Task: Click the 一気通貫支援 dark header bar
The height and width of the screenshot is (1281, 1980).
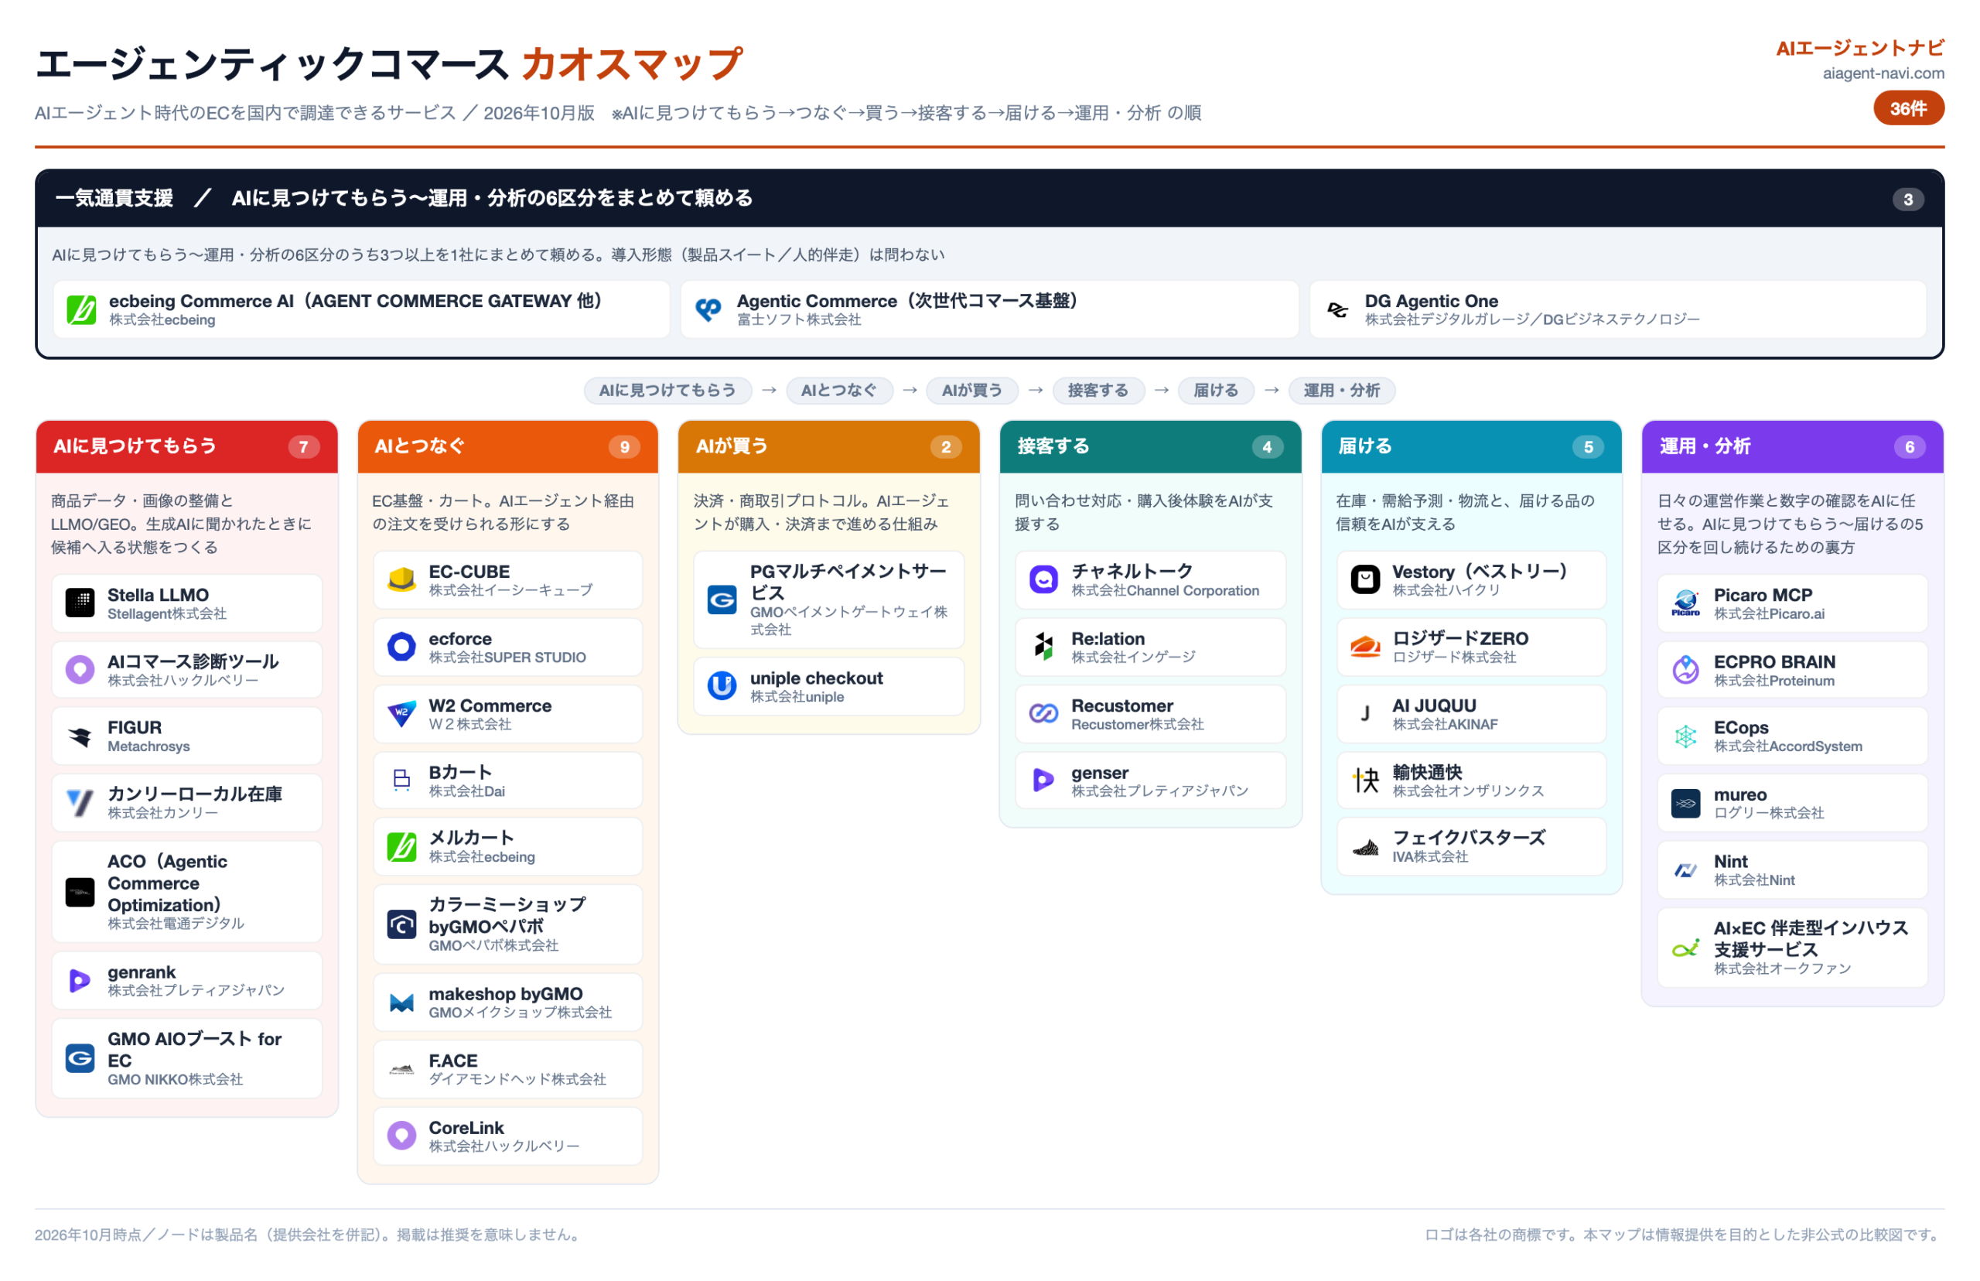Action: click(989, 199)
